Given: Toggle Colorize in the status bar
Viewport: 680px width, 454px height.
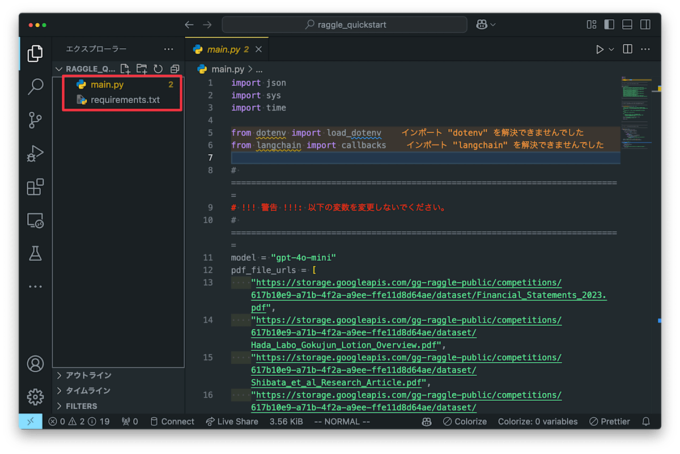Looking at the screenshot, I should click(465, 422).
